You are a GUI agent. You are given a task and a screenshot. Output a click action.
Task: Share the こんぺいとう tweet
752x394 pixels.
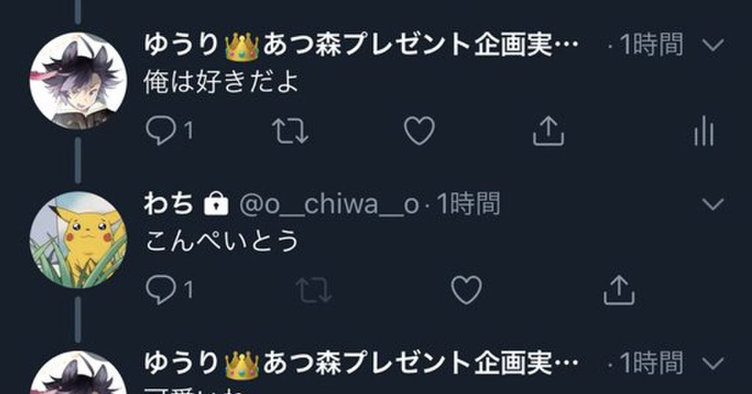click(x=619, y=290)
